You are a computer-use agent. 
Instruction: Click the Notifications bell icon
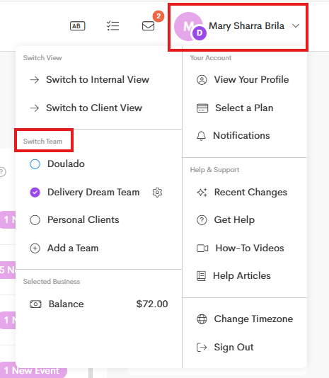201,136
